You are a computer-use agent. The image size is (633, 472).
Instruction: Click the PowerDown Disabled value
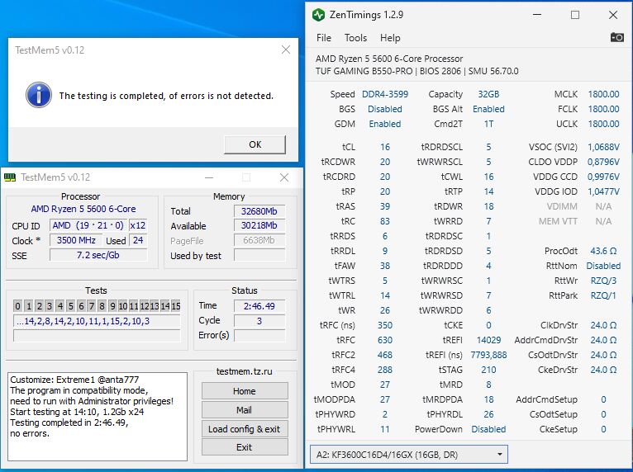(x=488, y=429)
